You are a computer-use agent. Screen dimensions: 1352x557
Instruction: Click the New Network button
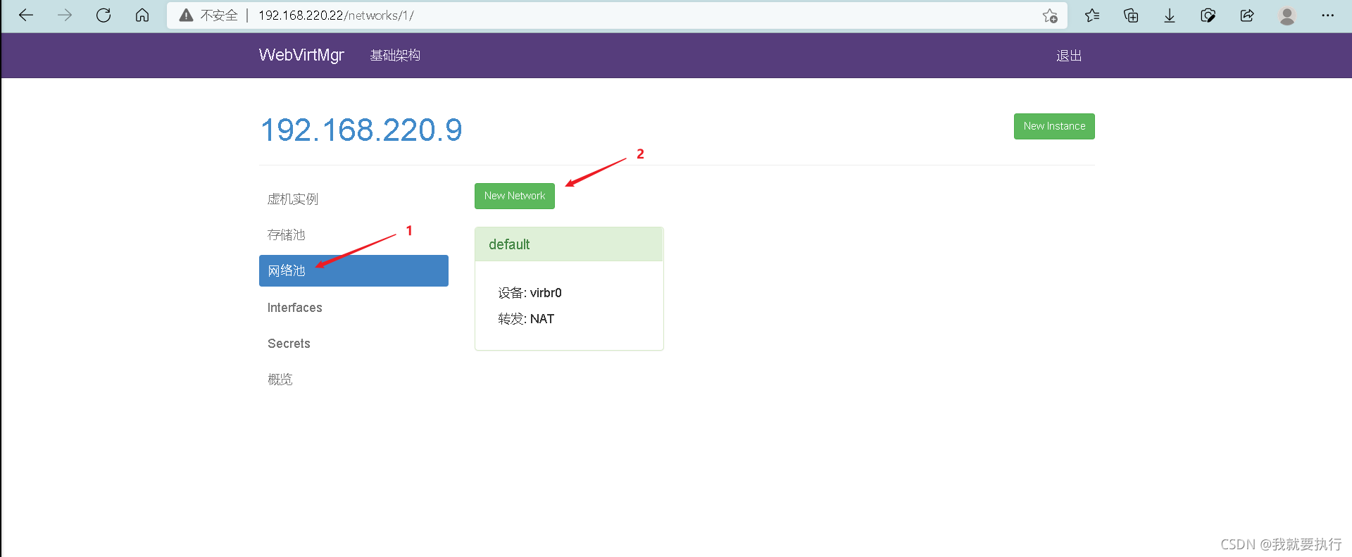pos(515,196)
